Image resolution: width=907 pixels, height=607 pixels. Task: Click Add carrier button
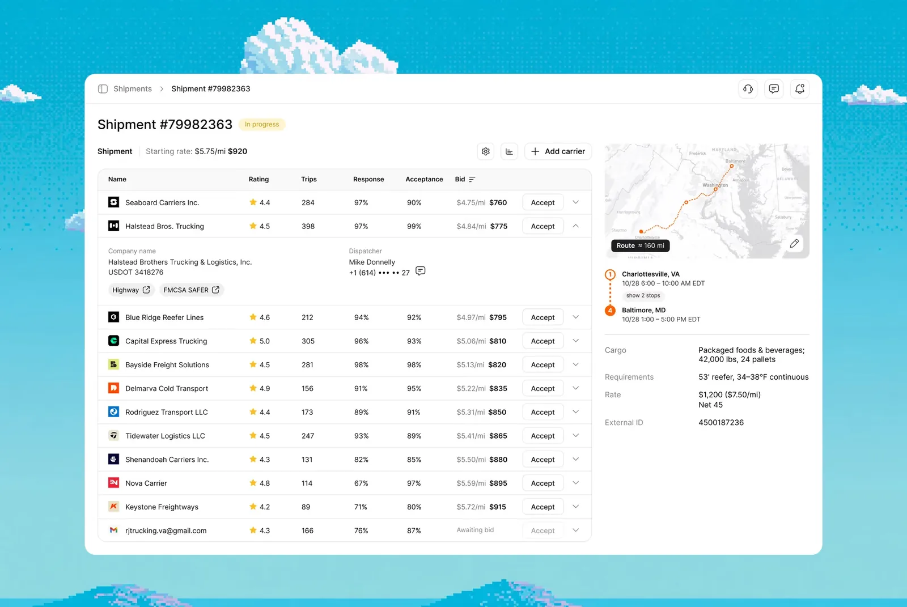coord(558,151)
